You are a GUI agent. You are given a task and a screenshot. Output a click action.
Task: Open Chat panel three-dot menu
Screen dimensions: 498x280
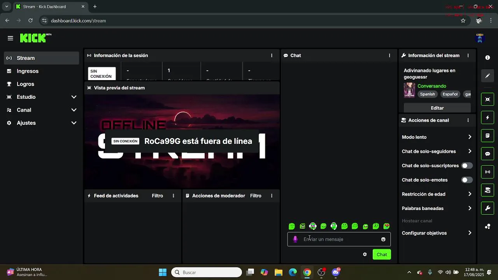(x=389, y=56)
